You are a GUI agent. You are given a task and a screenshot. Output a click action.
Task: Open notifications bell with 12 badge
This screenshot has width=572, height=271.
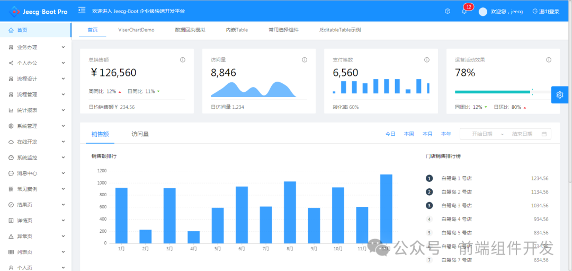pyautogui.click(x=464, y=11)
